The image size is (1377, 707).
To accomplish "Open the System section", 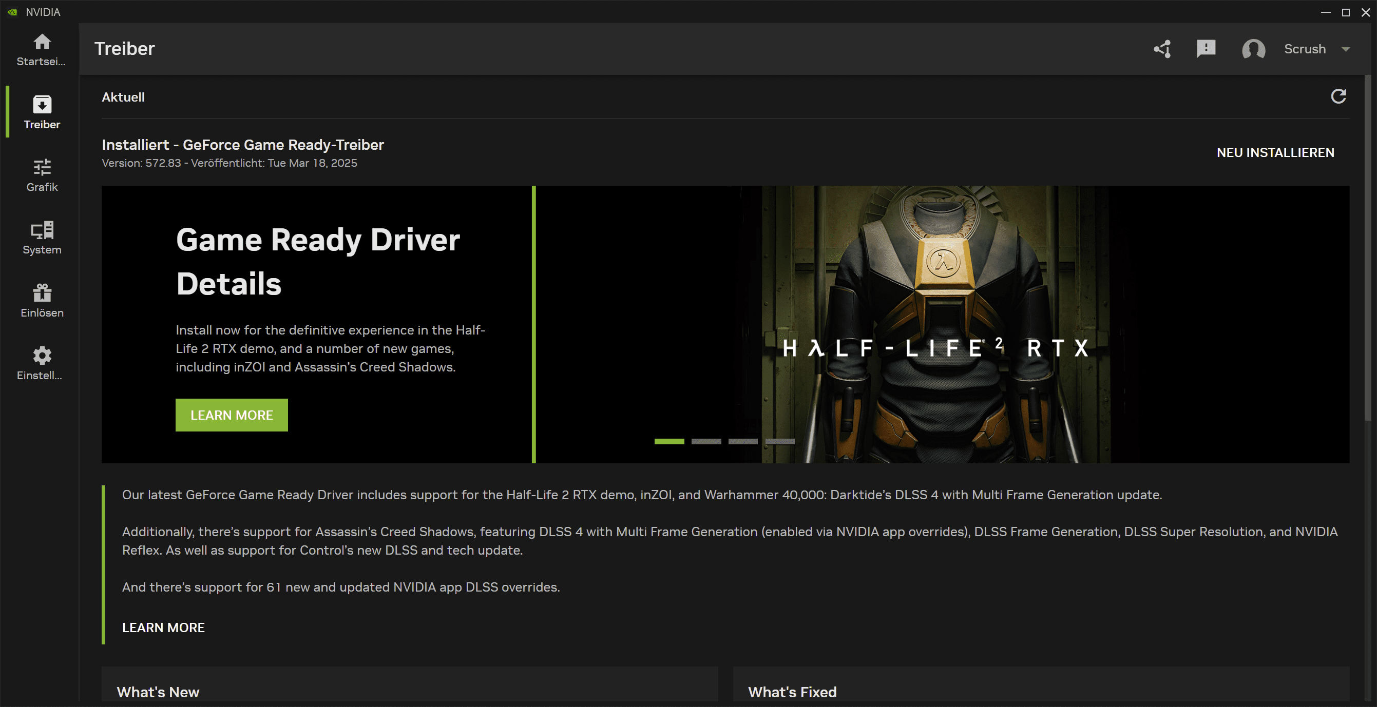I will (x=42, y=238).
